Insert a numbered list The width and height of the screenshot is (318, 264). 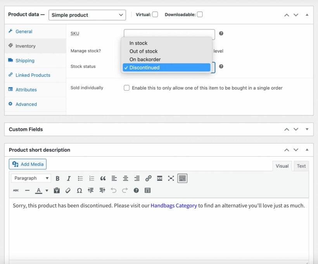[x=92, y=178]
